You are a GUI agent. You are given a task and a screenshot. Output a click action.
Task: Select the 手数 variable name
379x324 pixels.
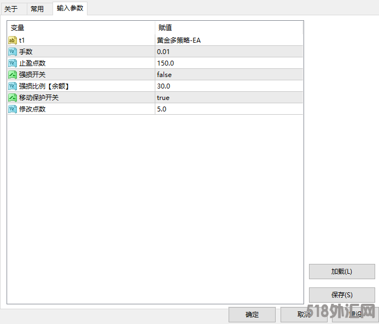click(x=26, y=52)
